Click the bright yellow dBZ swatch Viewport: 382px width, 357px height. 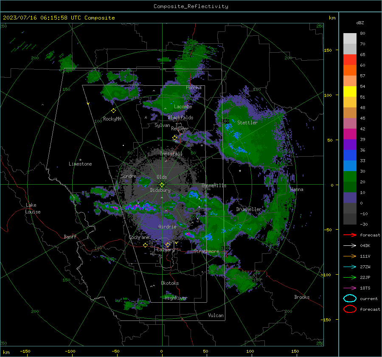click(x=350, y=92)
